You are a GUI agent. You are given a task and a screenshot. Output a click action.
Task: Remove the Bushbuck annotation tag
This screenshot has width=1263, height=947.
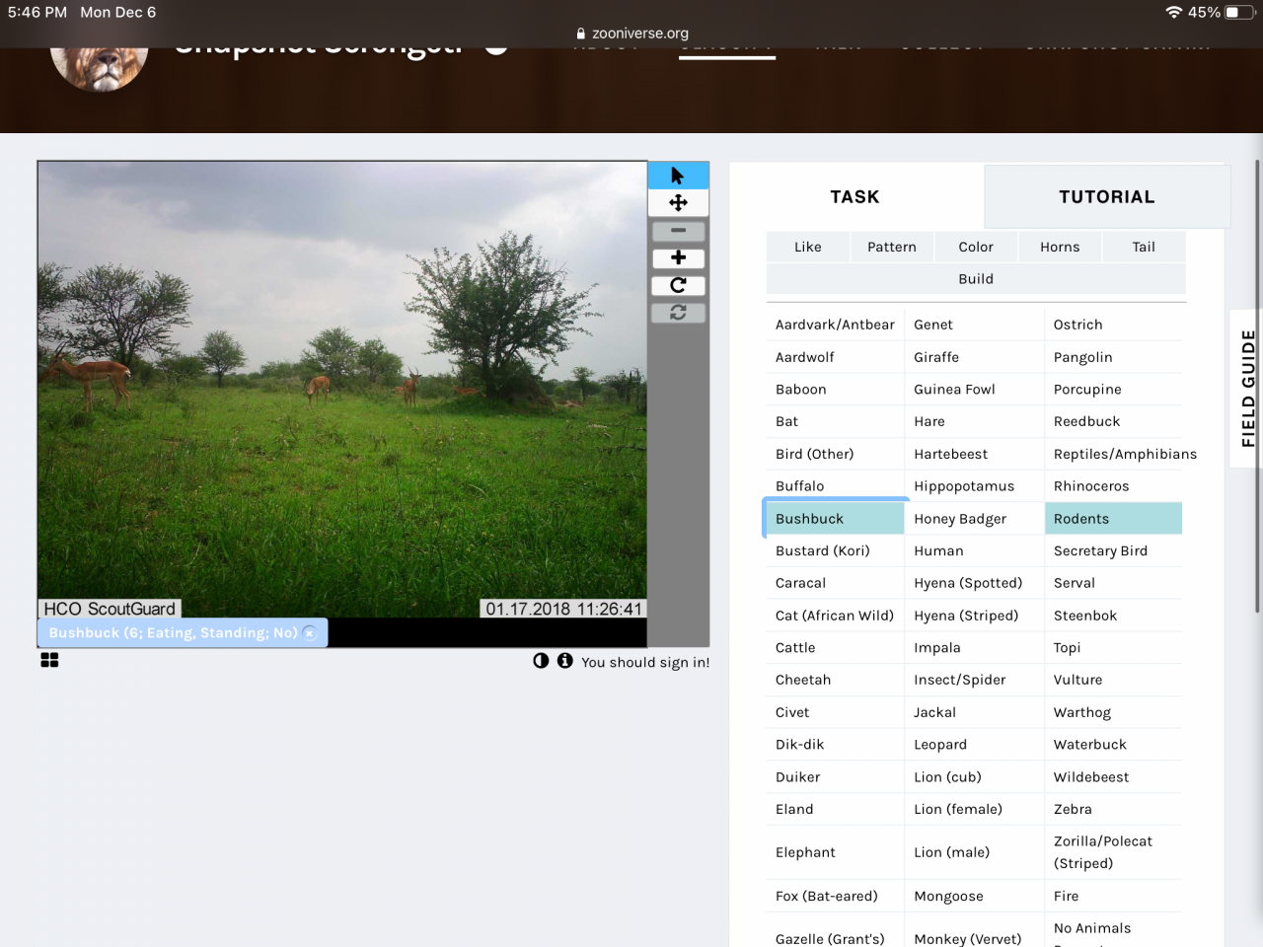tap(310, 633)
